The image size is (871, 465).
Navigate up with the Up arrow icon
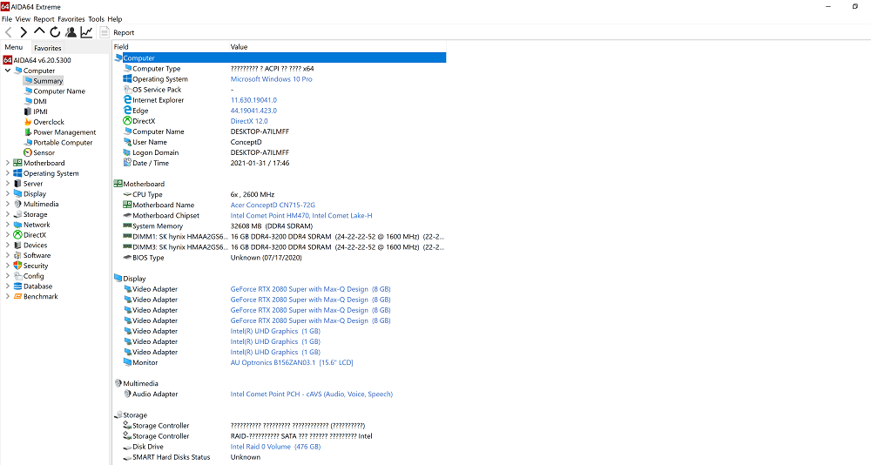coord(39,32)
